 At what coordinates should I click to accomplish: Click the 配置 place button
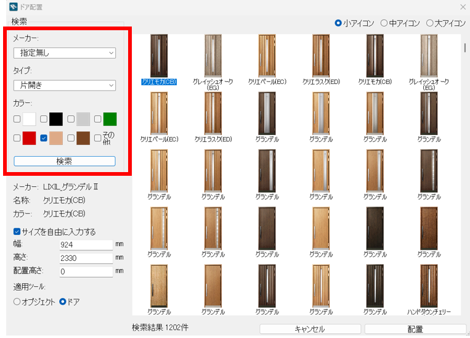point(415,329)
